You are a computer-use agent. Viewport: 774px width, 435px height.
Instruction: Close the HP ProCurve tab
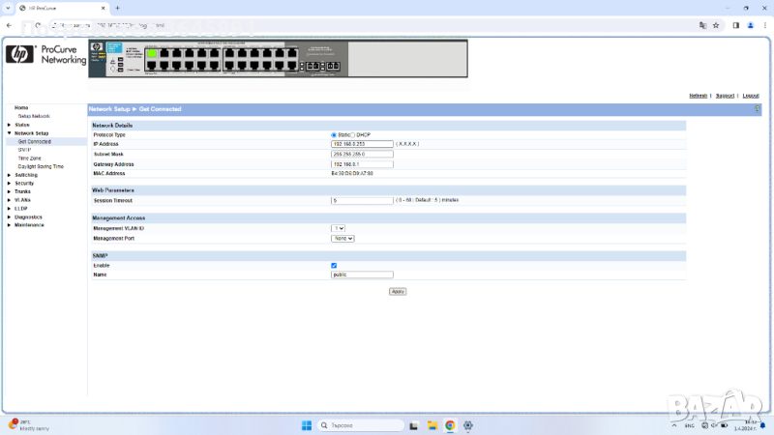coord(103,8)
